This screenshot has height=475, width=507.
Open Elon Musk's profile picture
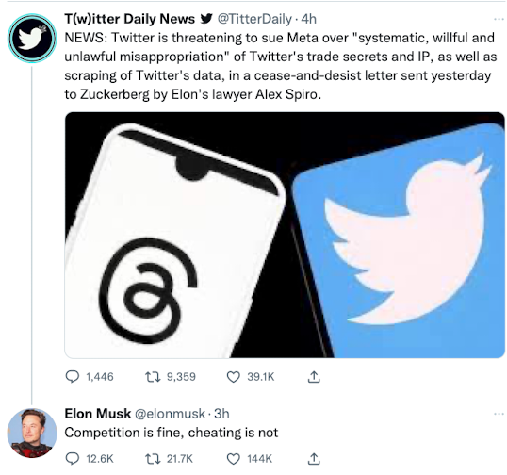click(32, 433)
